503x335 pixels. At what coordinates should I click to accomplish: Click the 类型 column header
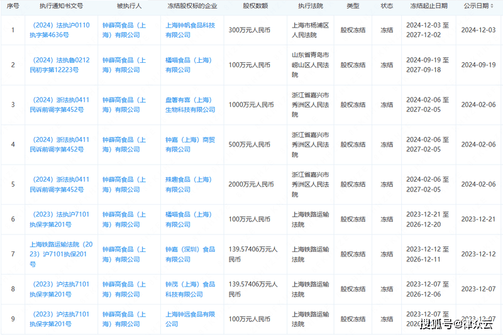pos(353,6)
